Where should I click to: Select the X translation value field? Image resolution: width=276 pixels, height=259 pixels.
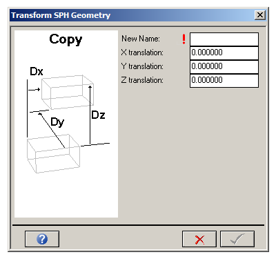click(224, 53)
